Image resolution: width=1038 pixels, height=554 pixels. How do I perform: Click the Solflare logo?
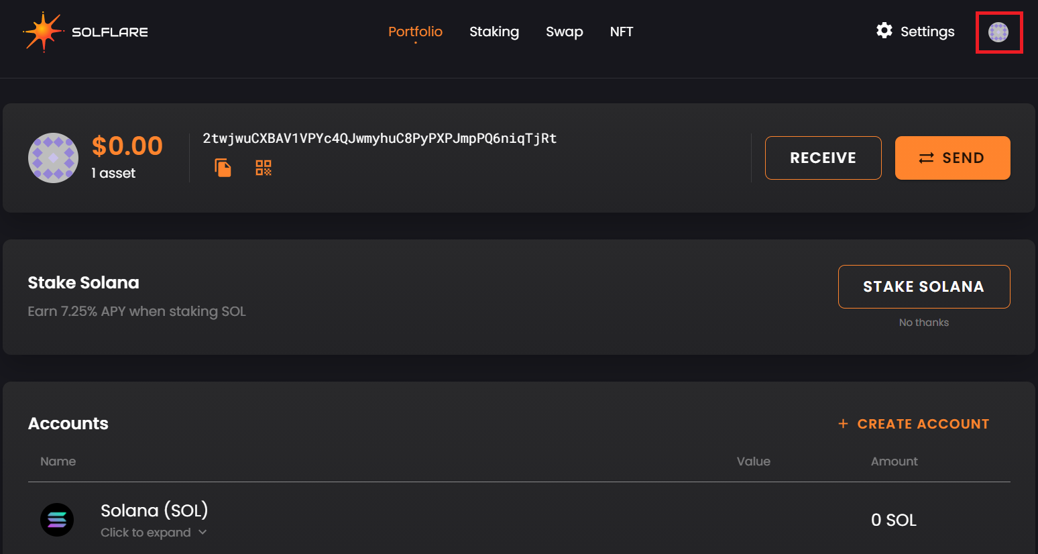click(x=84, y=31)
